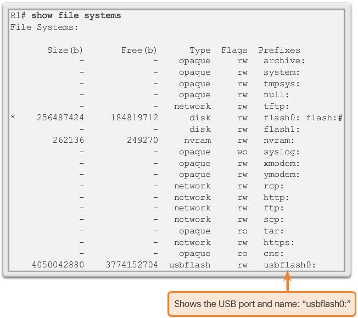The width and height of the screenshot is (358, 318).
Task: Click the asterisk marking the default file system
Action: (13, 118)
